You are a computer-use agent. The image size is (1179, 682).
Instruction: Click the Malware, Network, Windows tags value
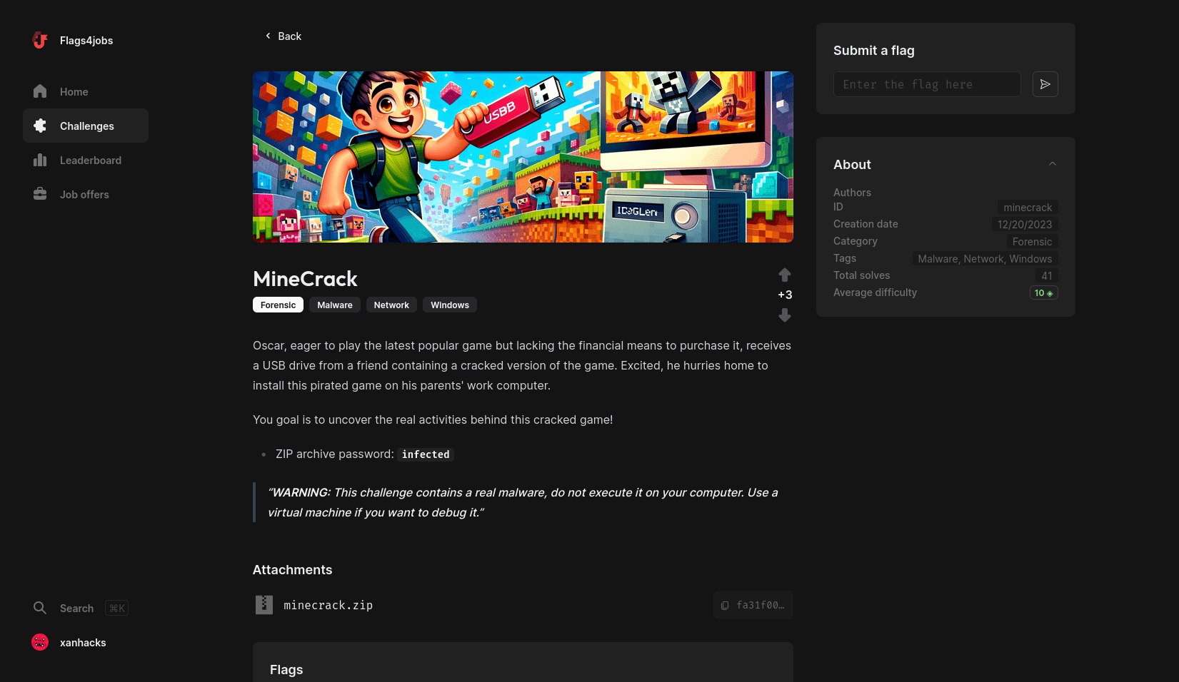[x=985, y=258]
